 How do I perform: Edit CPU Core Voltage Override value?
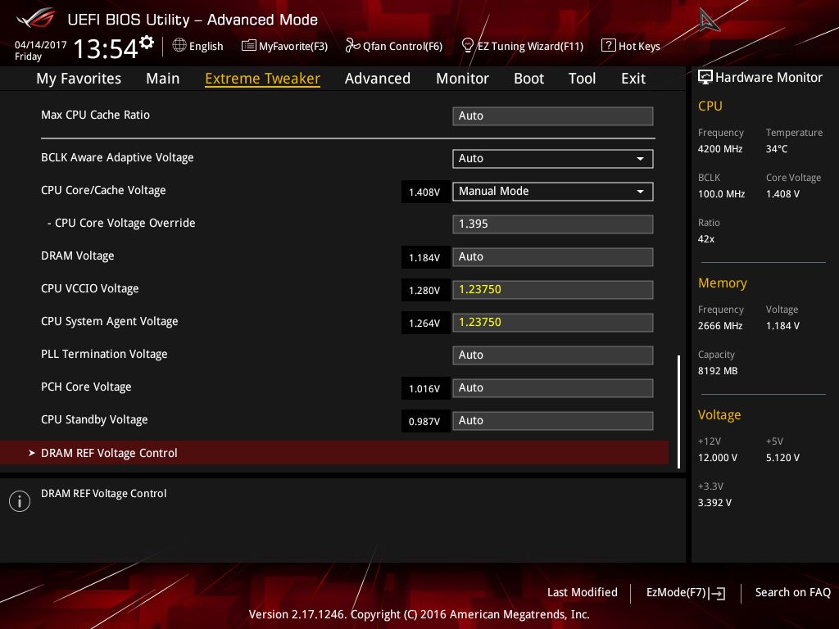[x=553, y=224]
